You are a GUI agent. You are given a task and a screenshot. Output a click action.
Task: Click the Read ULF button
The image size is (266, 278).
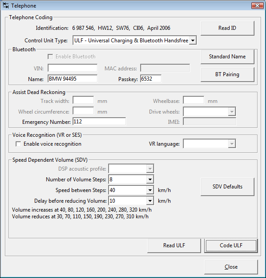(x=174, y=245)
